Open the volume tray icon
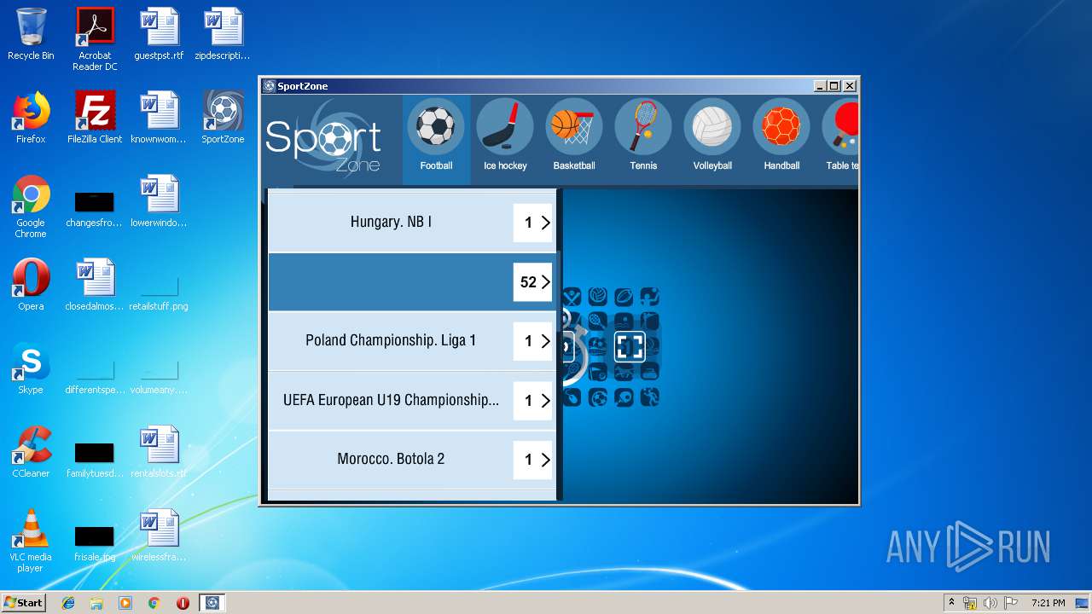 coord(990,603)
